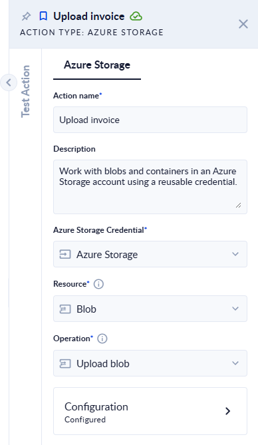
Task: Show the Resource info tooltip icon
Action: click(x=98, y=284)
